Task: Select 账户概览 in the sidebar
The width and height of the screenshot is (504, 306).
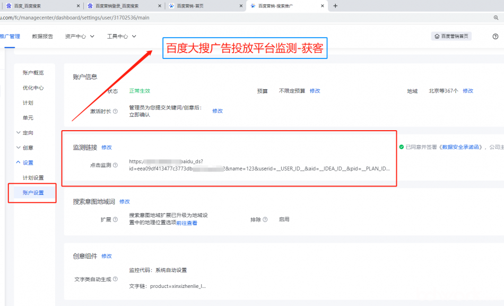Action: pyautogui.click(x=33, y=73)
